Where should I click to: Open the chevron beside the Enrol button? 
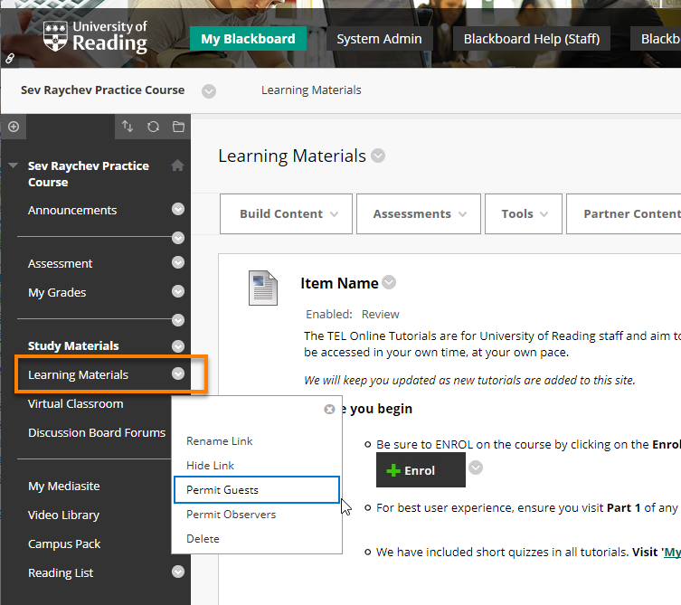(476, 468)
